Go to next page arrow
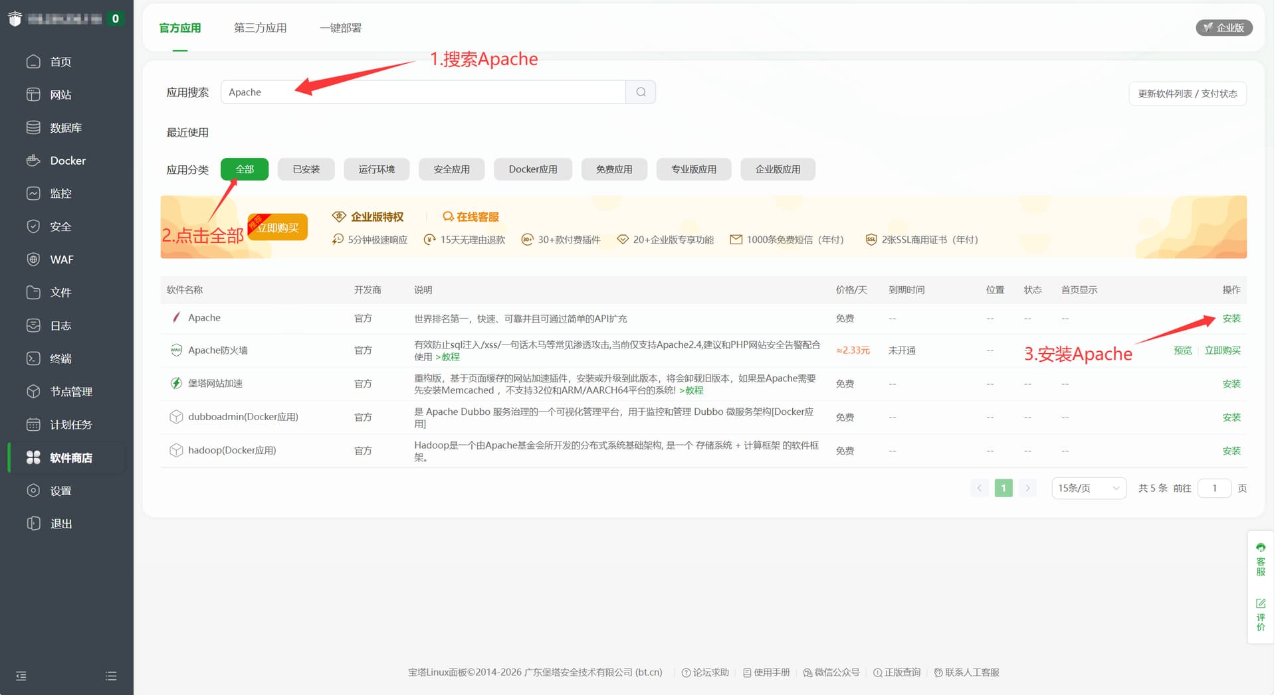 (x=1027, y=488)
